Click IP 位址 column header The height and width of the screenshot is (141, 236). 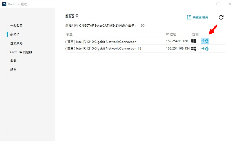pos(171,34)
